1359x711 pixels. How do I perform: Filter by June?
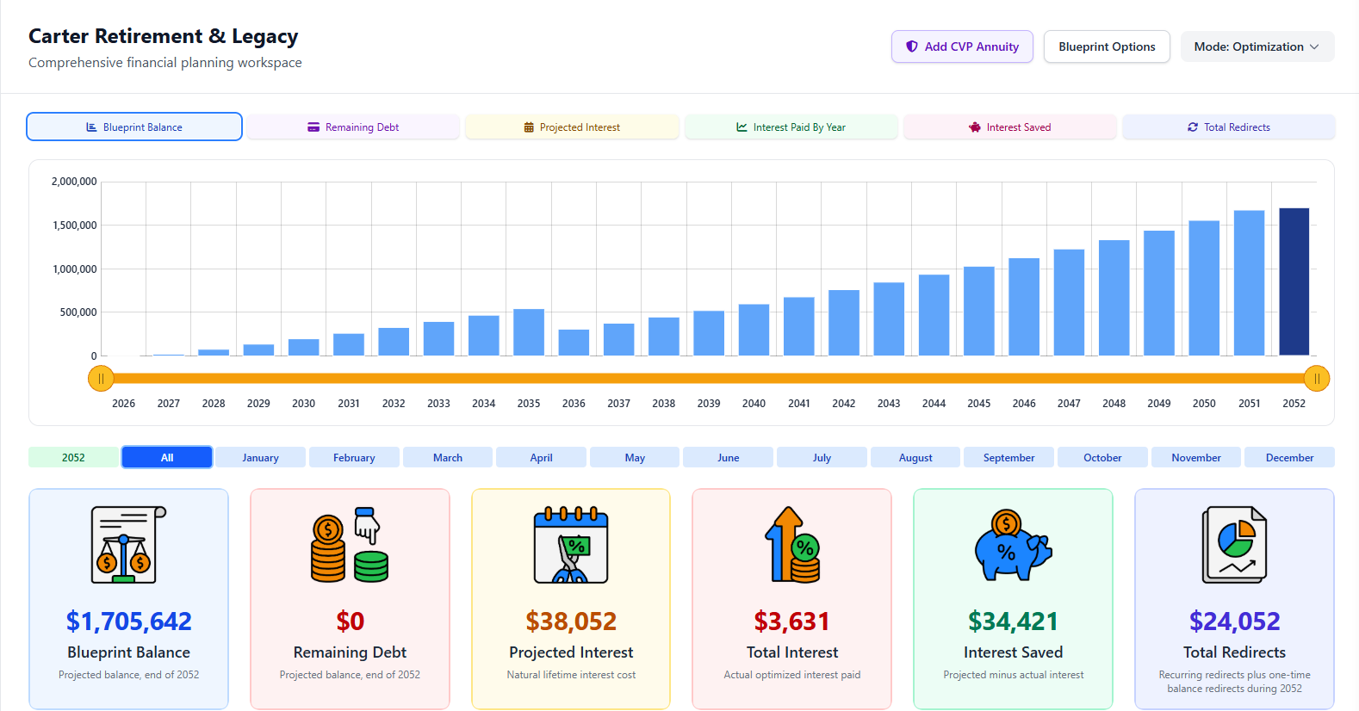click(729, 457)
